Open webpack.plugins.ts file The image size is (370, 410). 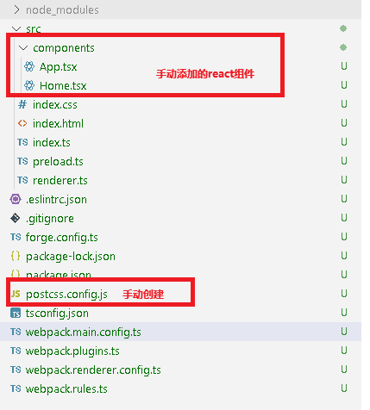pos(72,351)
